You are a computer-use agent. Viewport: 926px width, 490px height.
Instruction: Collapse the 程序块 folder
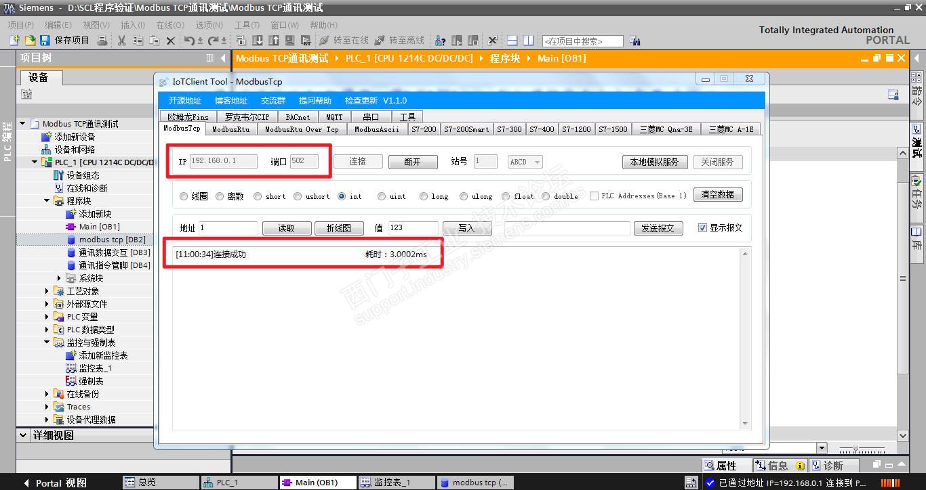(47, 201)
